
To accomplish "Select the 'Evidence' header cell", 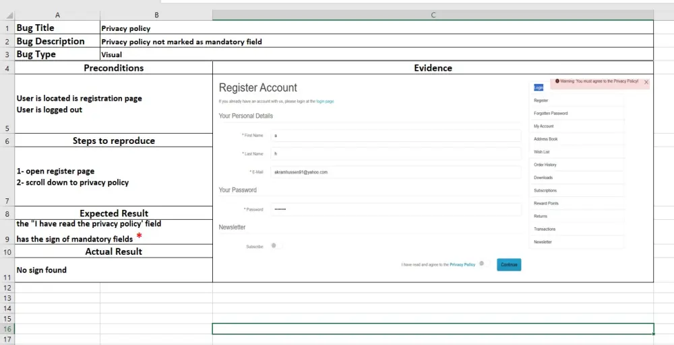I will [x=433, y=68].
